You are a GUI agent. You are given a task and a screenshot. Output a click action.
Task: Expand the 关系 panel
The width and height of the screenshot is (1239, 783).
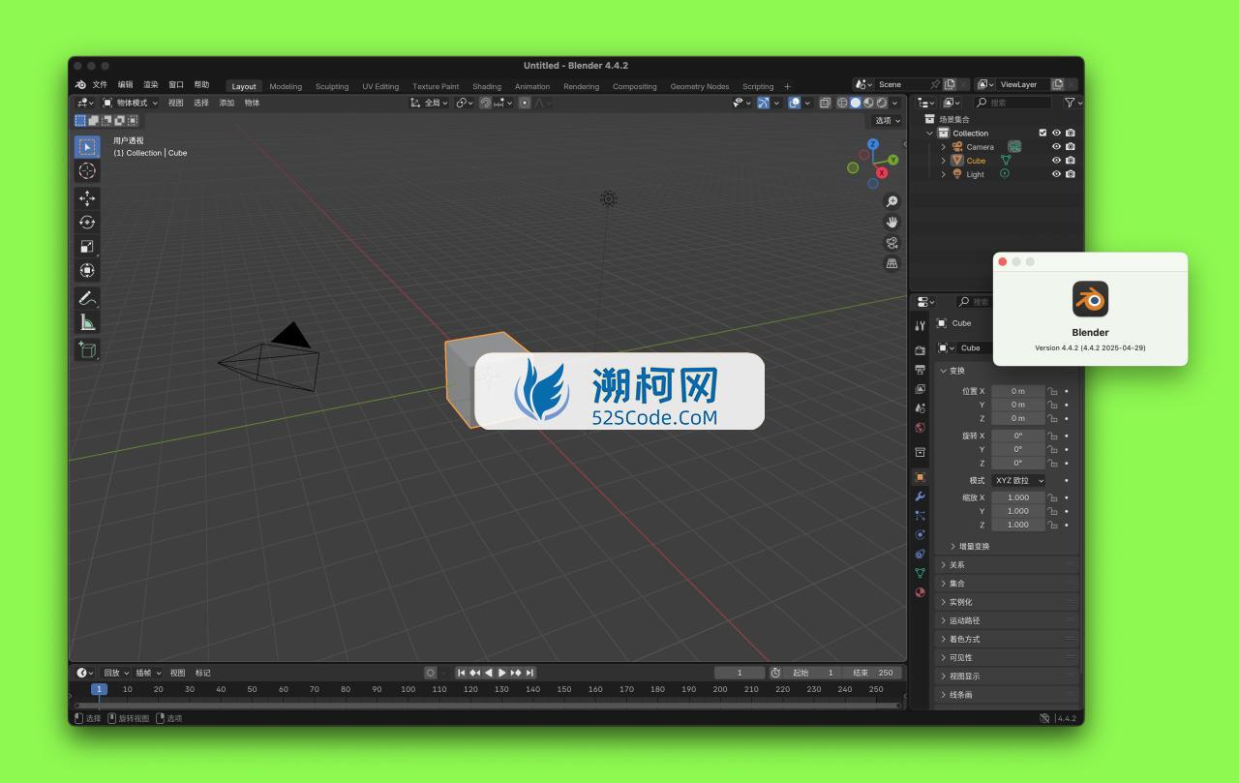click(1007, 565)
